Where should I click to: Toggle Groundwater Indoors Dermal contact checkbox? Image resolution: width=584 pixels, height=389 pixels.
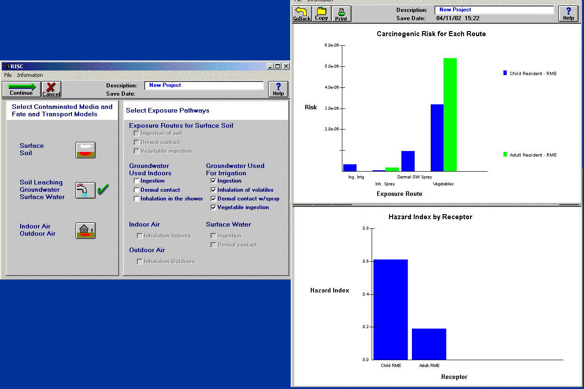point(136,190)
